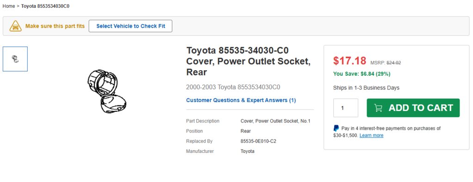
Task: Open Customer Questions & Expert Answers link
Action: [x=241, y=100]
